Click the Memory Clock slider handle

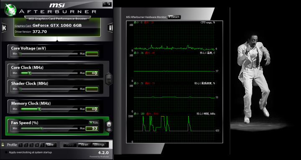[39, 109]
